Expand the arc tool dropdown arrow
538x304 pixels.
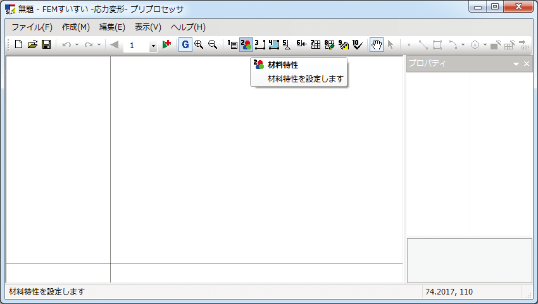463,45
